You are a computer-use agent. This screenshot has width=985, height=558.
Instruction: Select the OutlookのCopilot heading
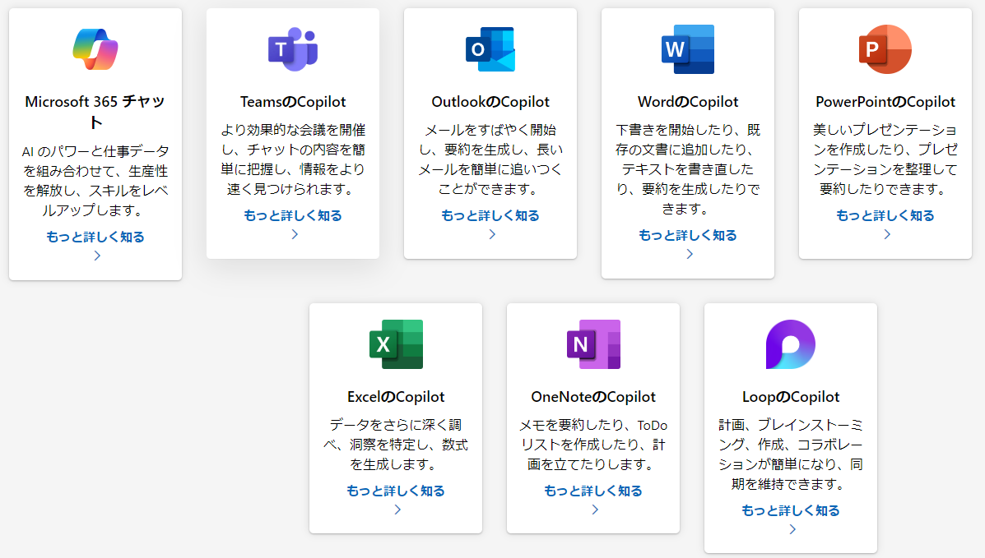(x=490, y=102)
